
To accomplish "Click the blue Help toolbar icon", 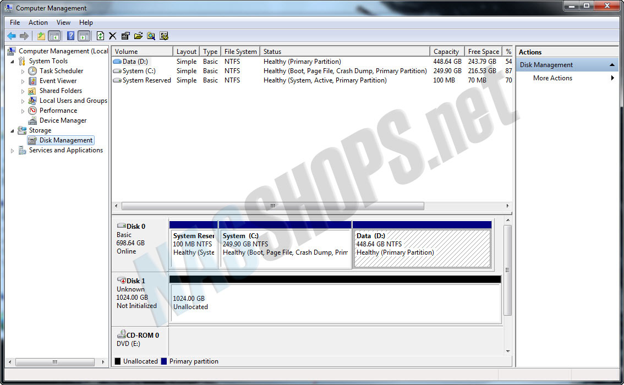I will [x=70, y=36].
